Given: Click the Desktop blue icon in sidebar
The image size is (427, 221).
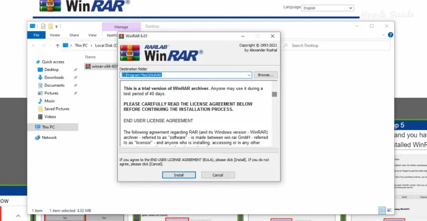Looking at the screenshot, I should point(40,69).
